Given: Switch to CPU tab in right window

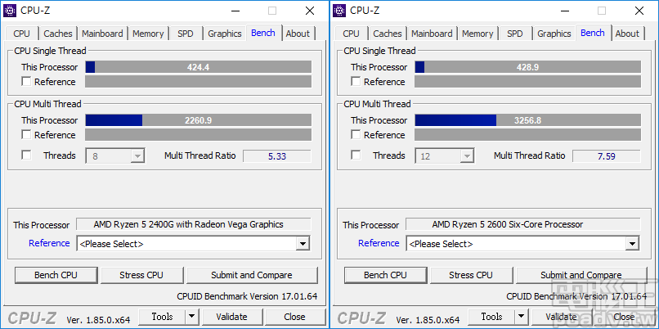Looking at the screenshot, I should click(352, 34).
